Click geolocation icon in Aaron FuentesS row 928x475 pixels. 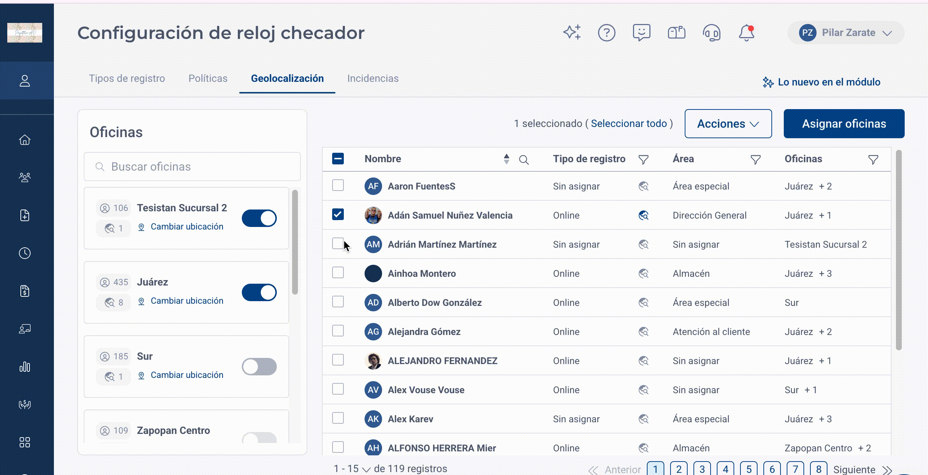(x=644, y=186)
